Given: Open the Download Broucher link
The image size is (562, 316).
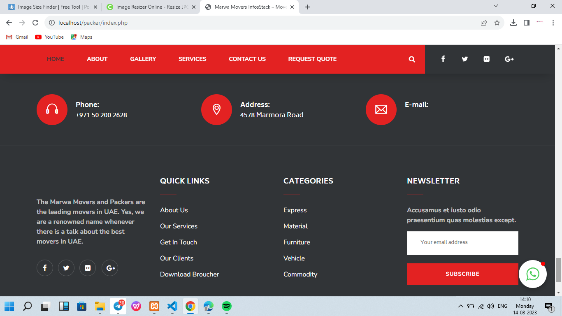Looking at the screenshot, I should click(x=189, y=274).
